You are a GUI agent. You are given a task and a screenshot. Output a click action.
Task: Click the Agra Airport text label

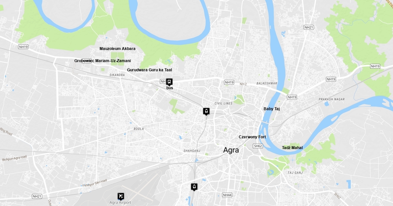(120, 203)
